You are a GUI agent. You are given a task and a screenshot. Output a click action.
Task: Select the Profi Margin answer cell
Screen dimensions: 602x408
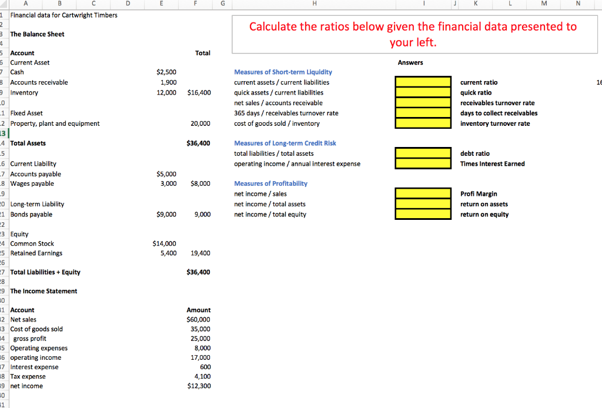click(x=423, y=193)
